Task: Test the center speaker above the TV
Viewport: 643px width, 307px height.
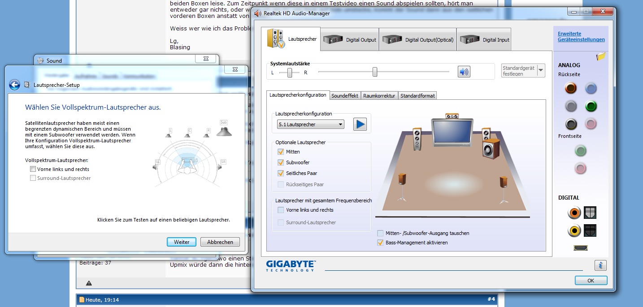Action: (452, 115)
